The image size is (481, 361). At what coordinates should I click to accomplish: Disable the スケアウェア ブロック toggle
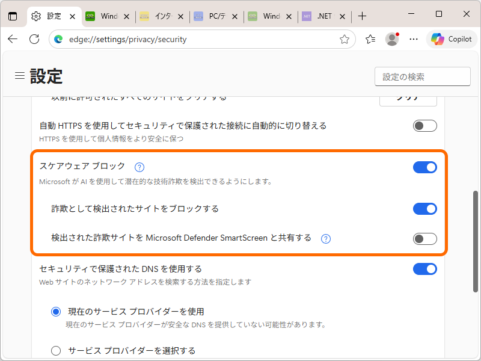(x=425, y=167)
